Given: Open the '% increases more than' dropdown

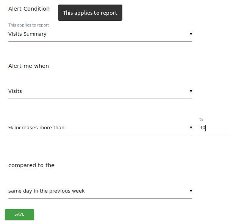Looking at the screenshot, I should 99,128.
